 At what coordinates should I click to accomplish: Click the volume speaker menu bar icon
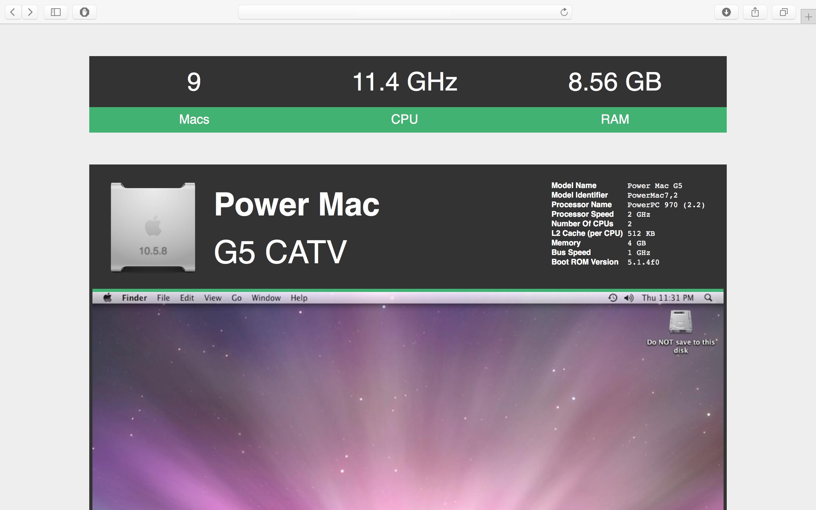click(x=629, y=298)
